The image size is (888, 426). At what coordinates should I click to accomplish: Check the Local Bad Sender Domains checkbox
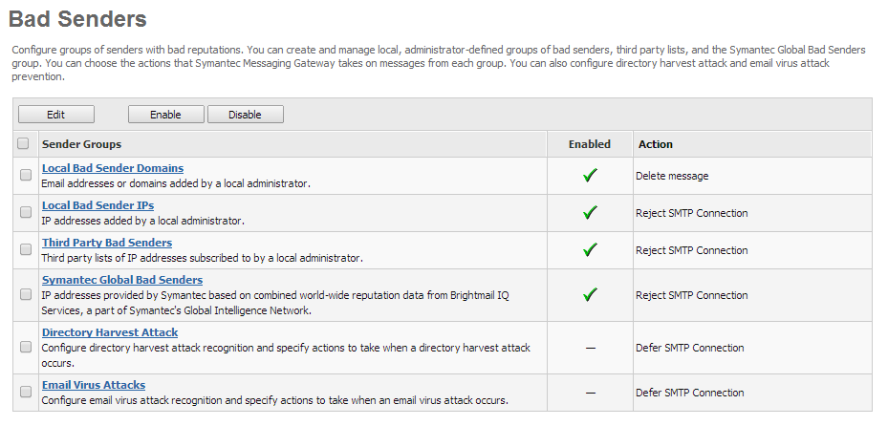[26, 176]
